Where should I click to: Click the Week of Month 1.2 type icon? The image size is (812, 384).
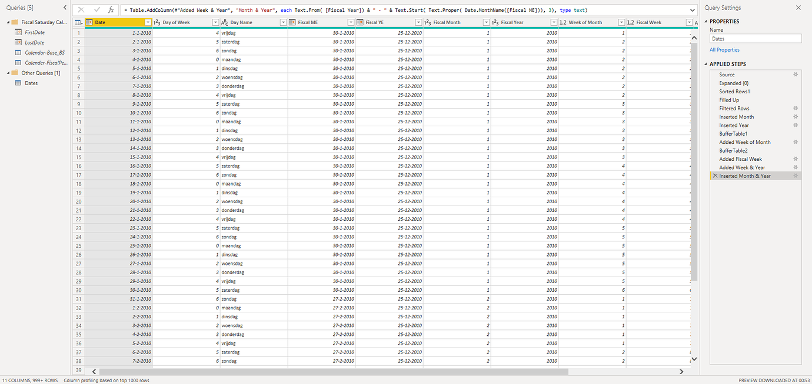[x=563, y=22]
